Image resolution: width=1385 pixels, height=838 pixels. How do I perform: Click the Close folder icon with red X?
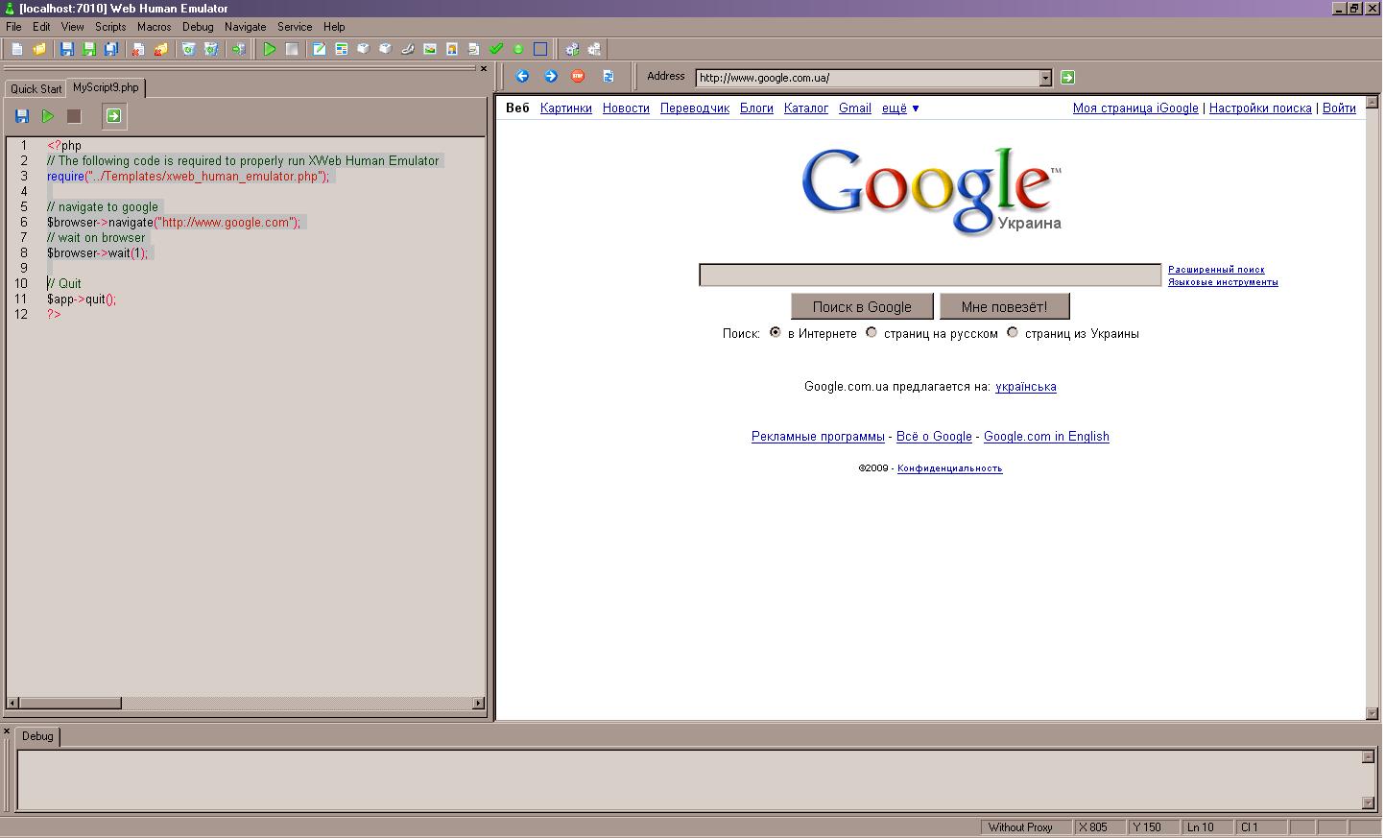[x=161, y=49]
